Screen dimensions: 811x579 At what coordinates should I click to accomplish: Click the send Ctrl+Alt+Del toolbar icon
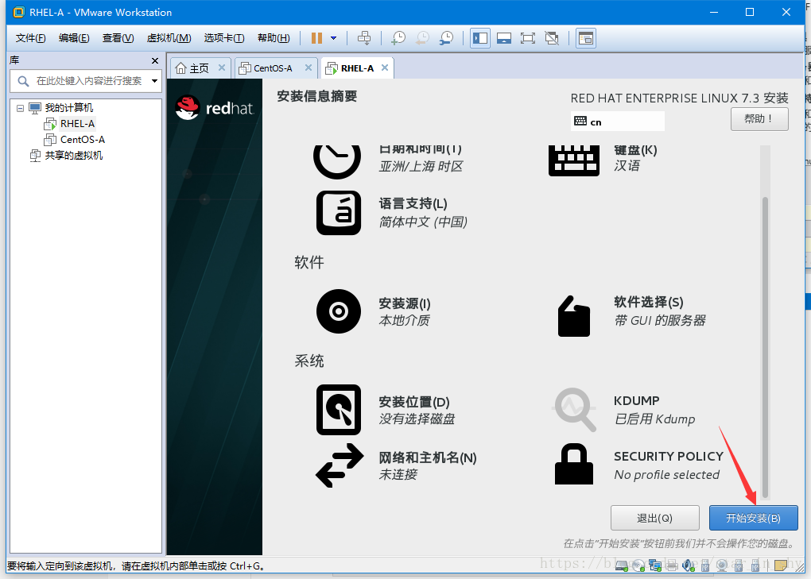coord(364,38)
